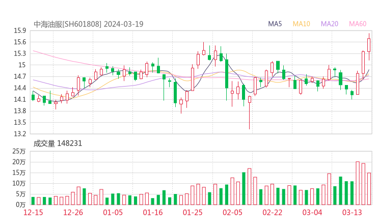Click the 12-26 date label
The image size is (377, 224).
73,212
